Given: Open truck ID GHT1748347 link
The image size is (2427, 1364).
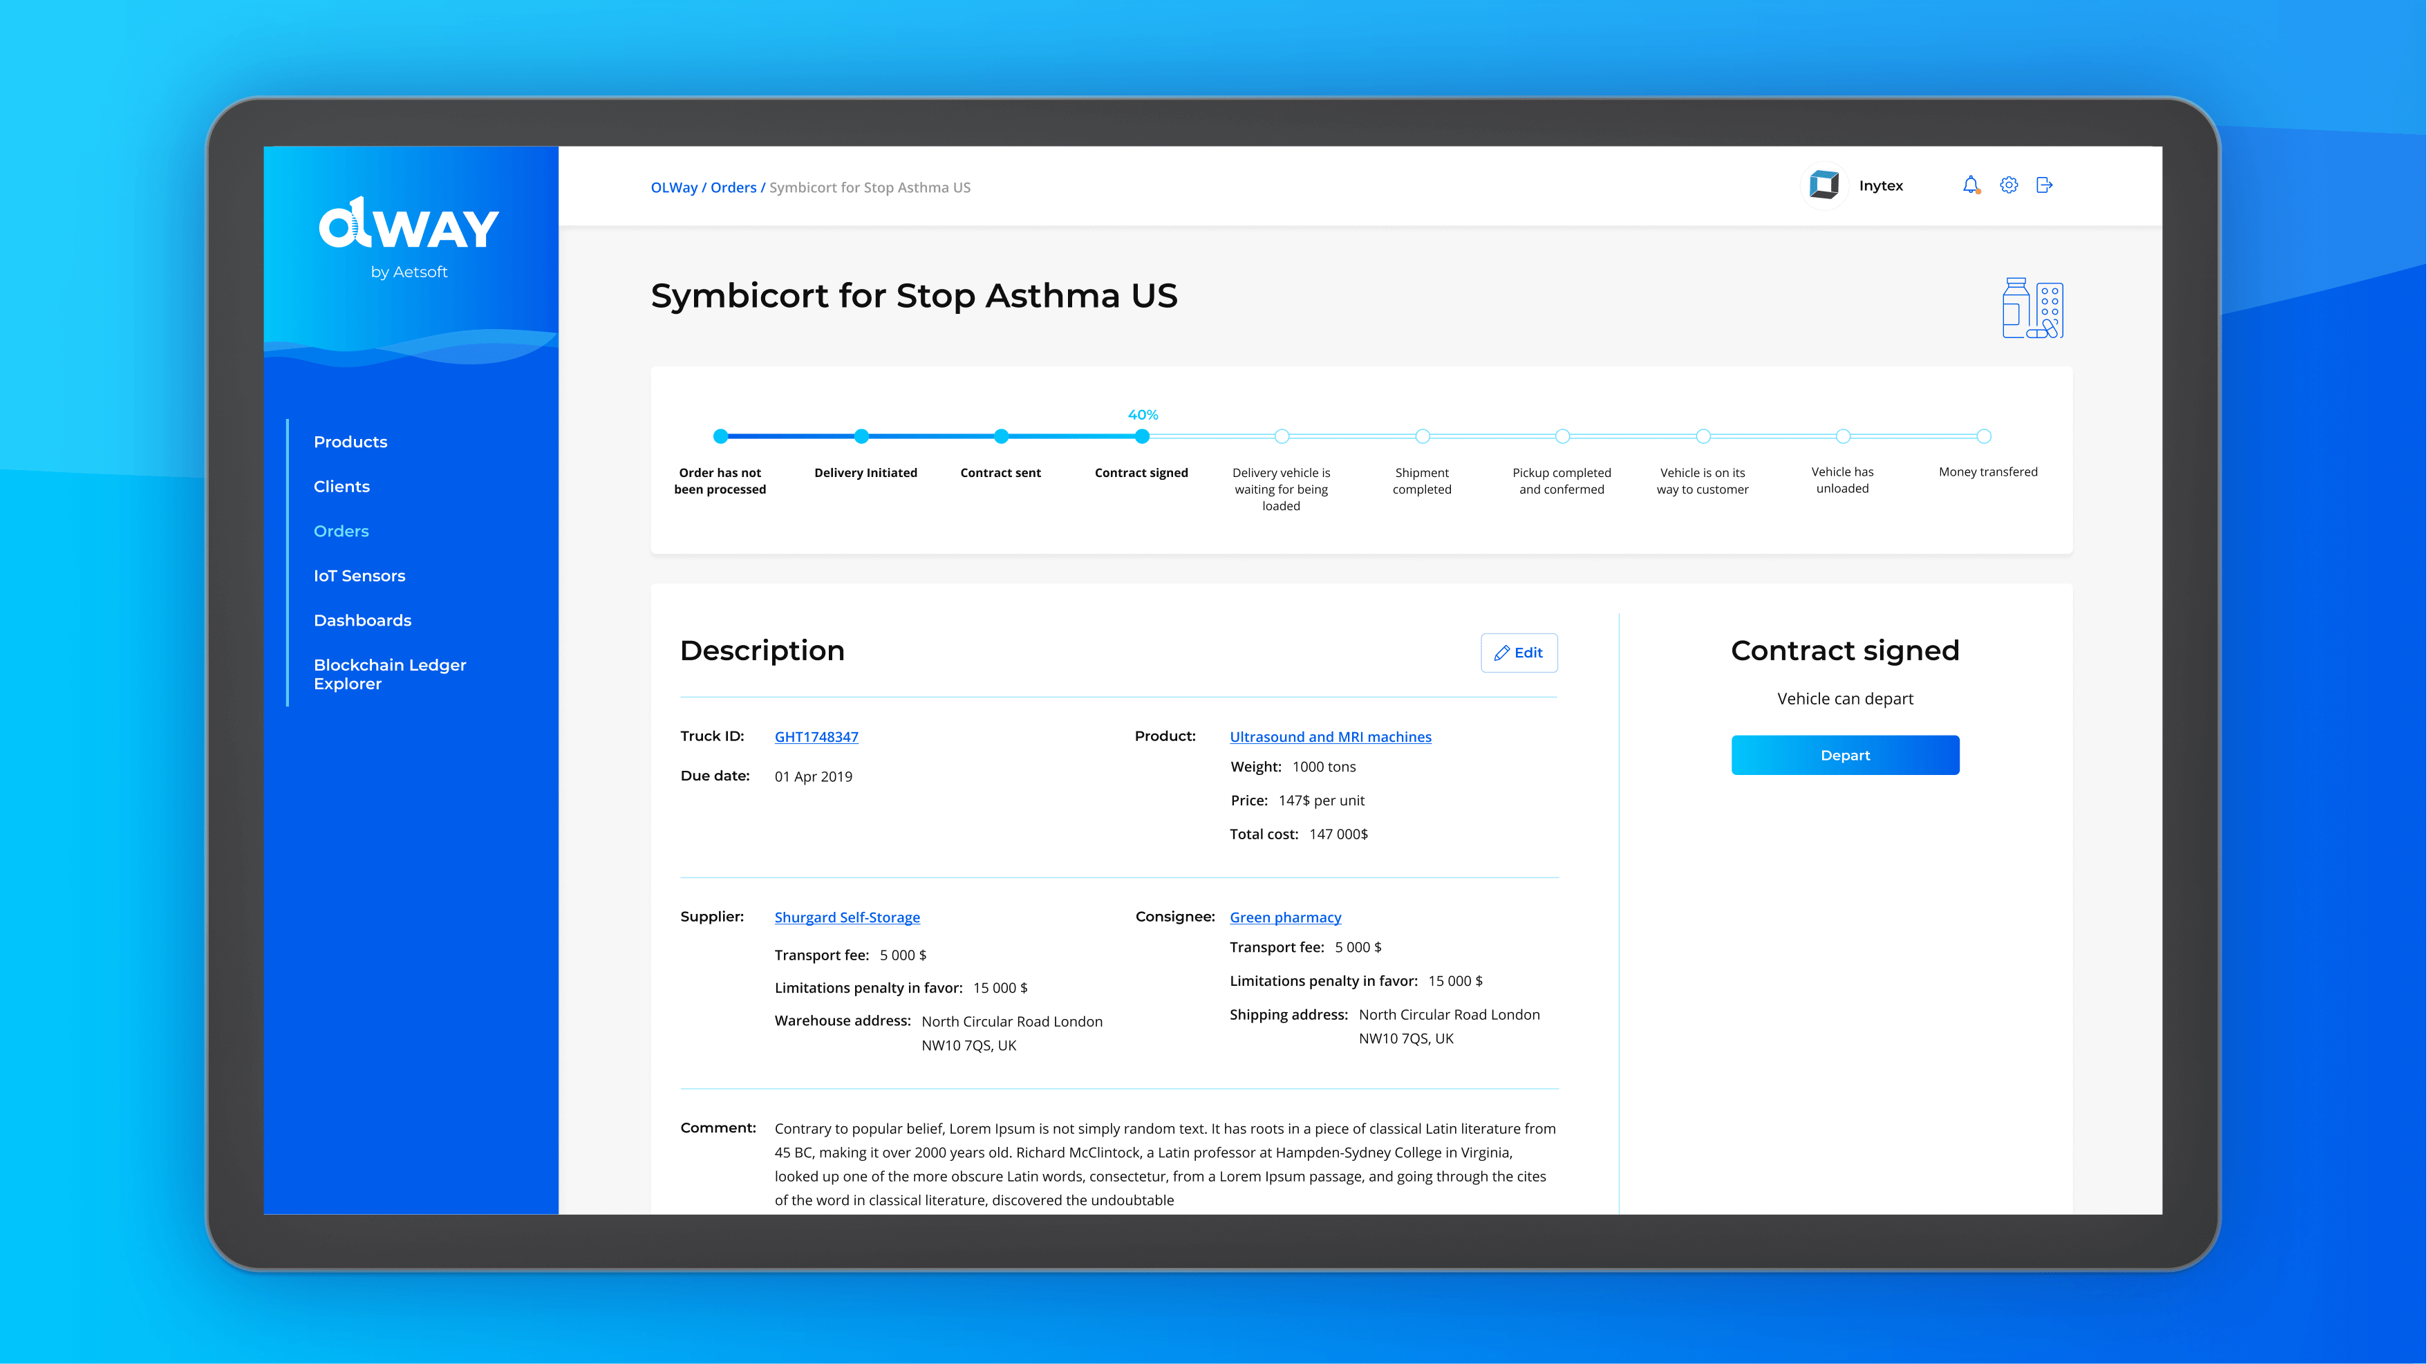Looking at the screenshot, I should point(816,737).
